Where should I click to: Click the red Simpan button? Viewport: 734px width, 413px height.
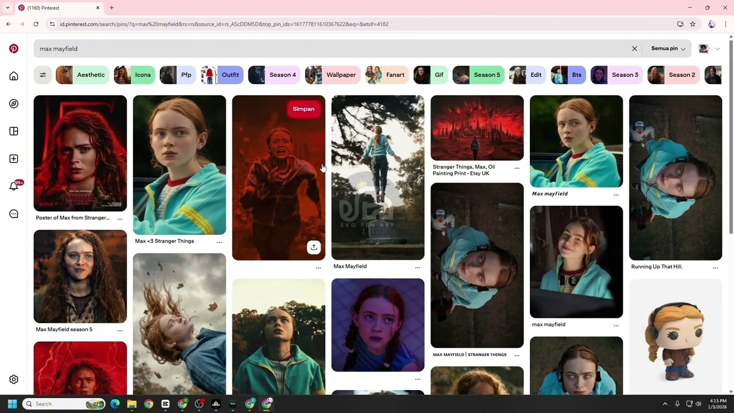pyautogui.click(x=303, y=109)
